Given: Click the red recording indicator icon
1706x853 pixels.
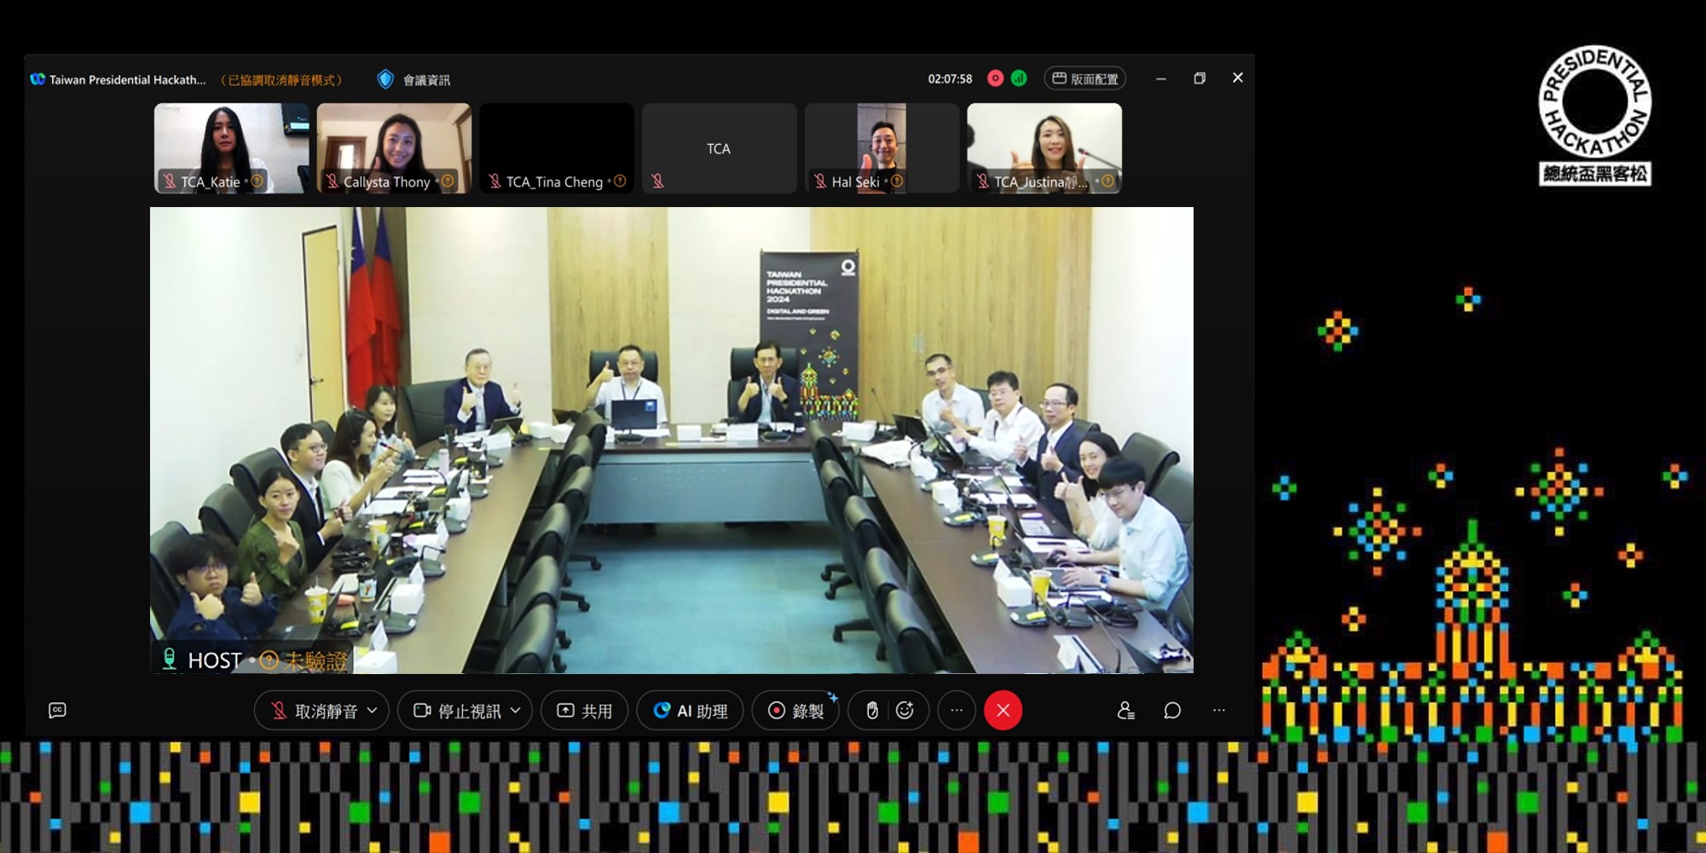Looking at the screenshot, I should coord(995,78).
